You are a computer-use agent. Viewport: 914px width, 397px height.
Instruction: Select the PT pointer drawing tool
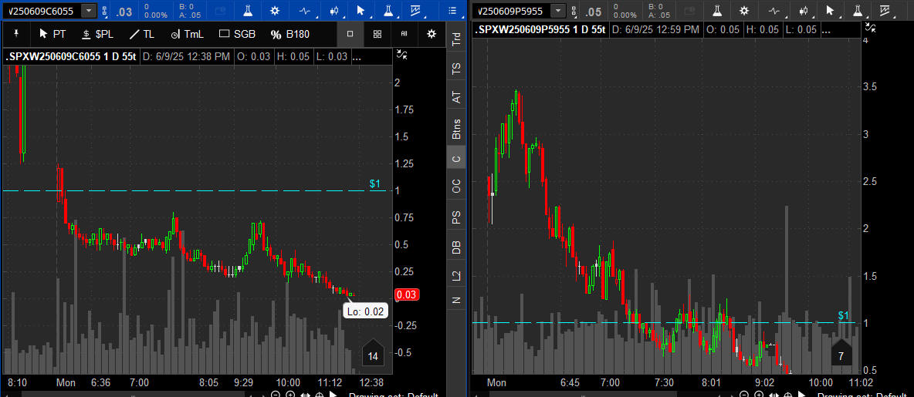tap(52, 34)
